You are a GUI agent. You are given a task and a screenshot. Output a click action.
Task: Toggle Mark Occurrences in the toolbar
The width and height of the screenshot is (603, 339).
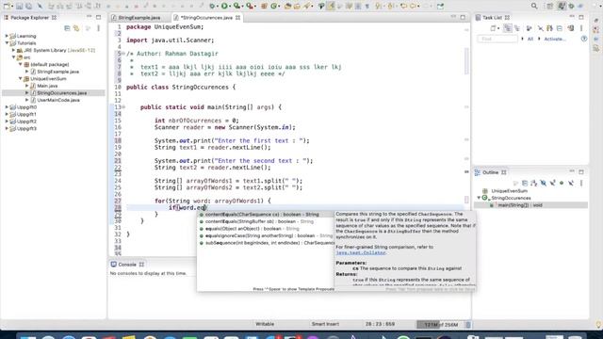pyautogui.click(x=331, y=6)
